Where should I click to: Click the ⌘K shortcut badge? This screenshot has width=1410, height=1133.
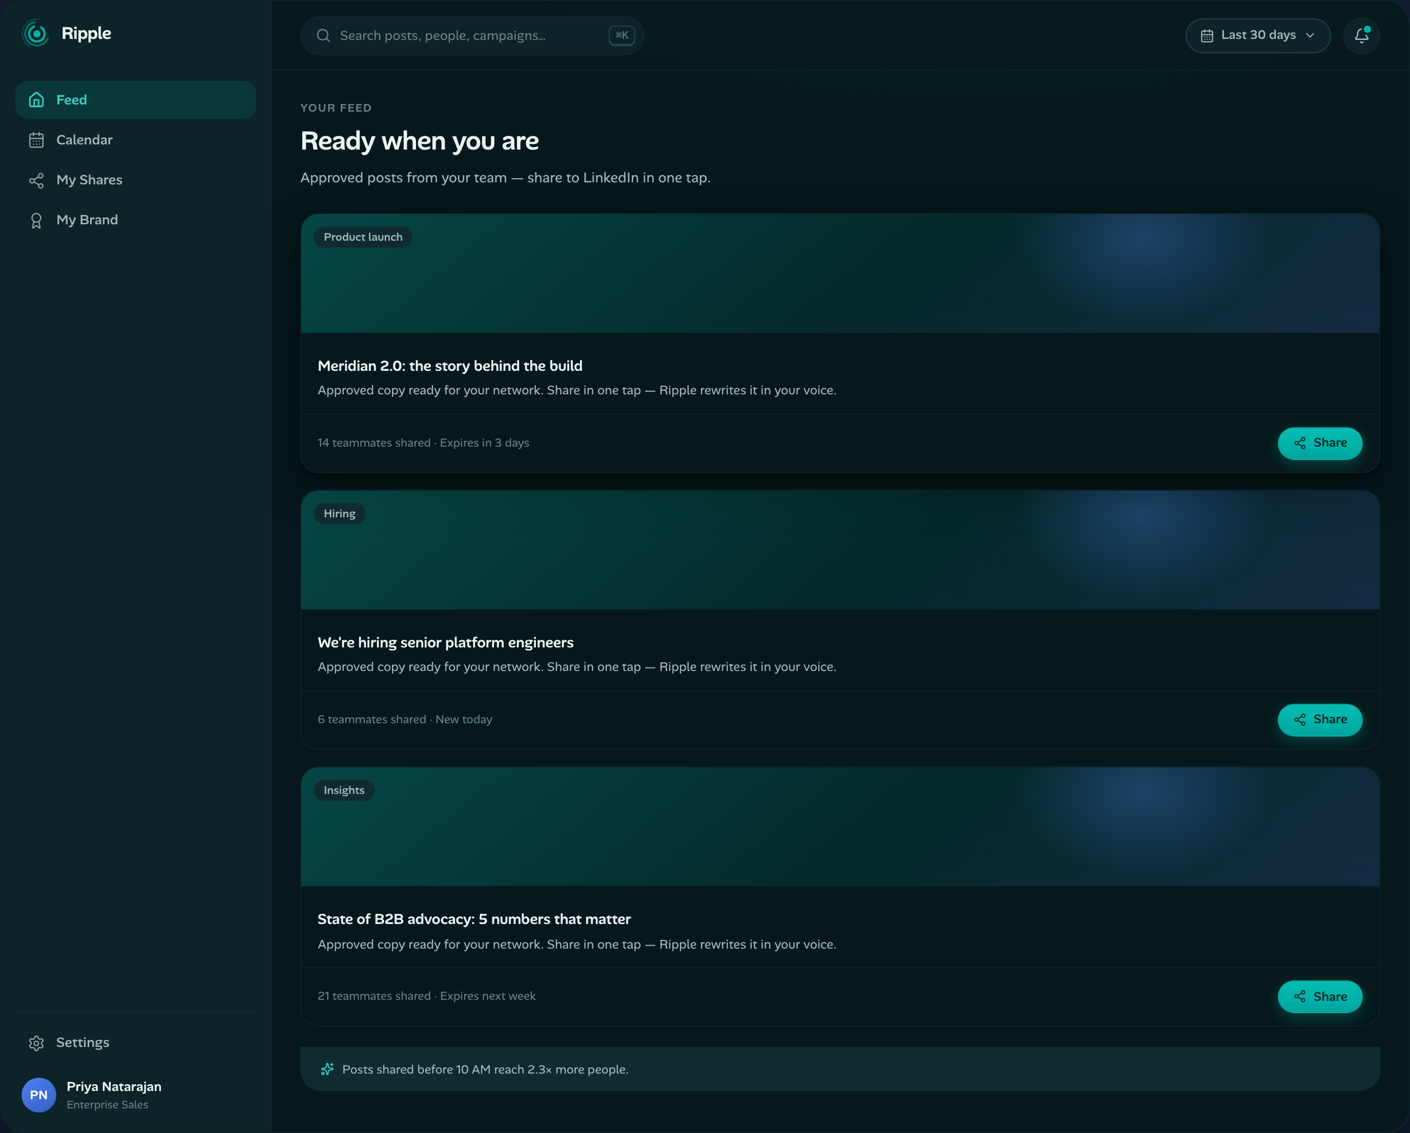click(x=621, y=35)
